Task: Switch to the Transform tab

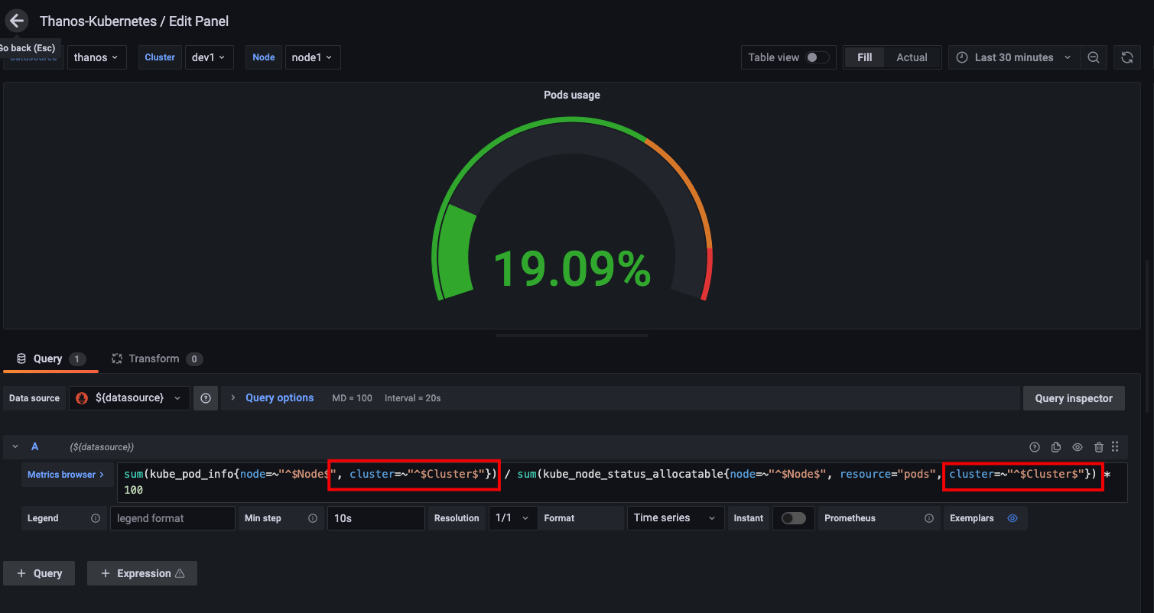Action: click(156, 358)
